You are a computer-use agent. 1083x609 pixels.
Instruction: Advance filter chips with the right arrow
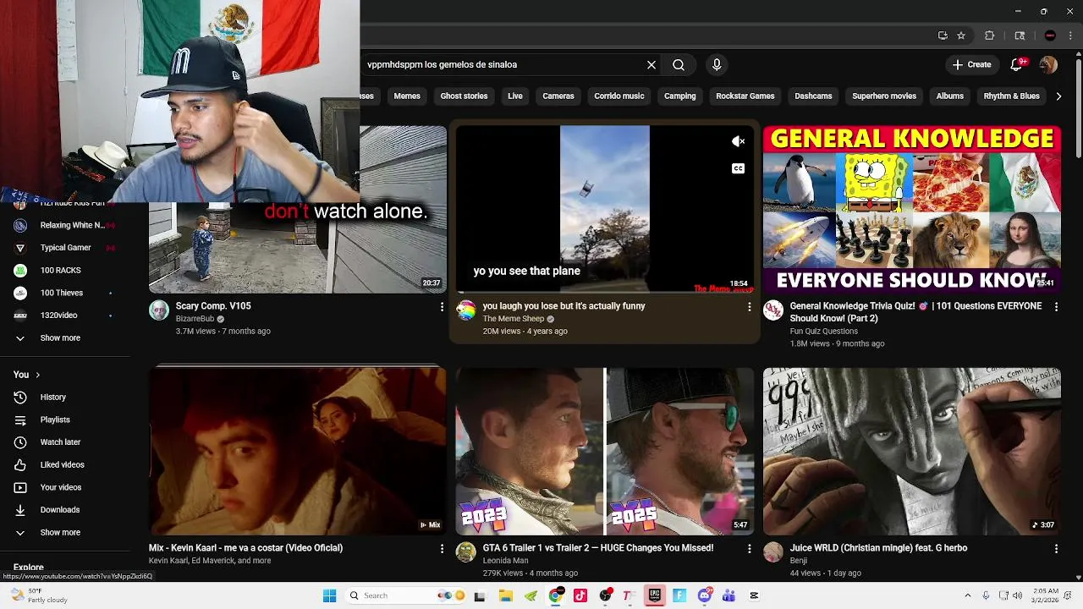[x=1058, y=96]
